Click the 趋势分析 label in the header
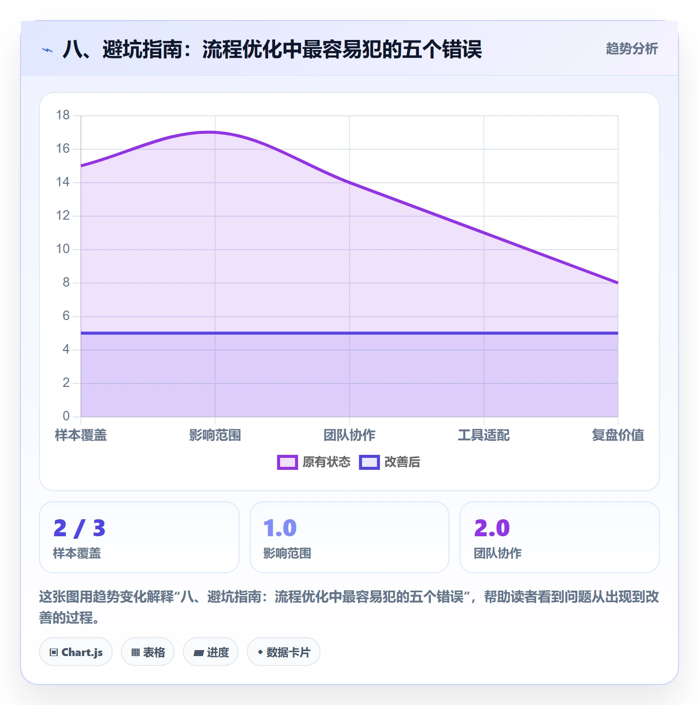The width and height of the screenshot is (699, 705). (x=632, y=48)
